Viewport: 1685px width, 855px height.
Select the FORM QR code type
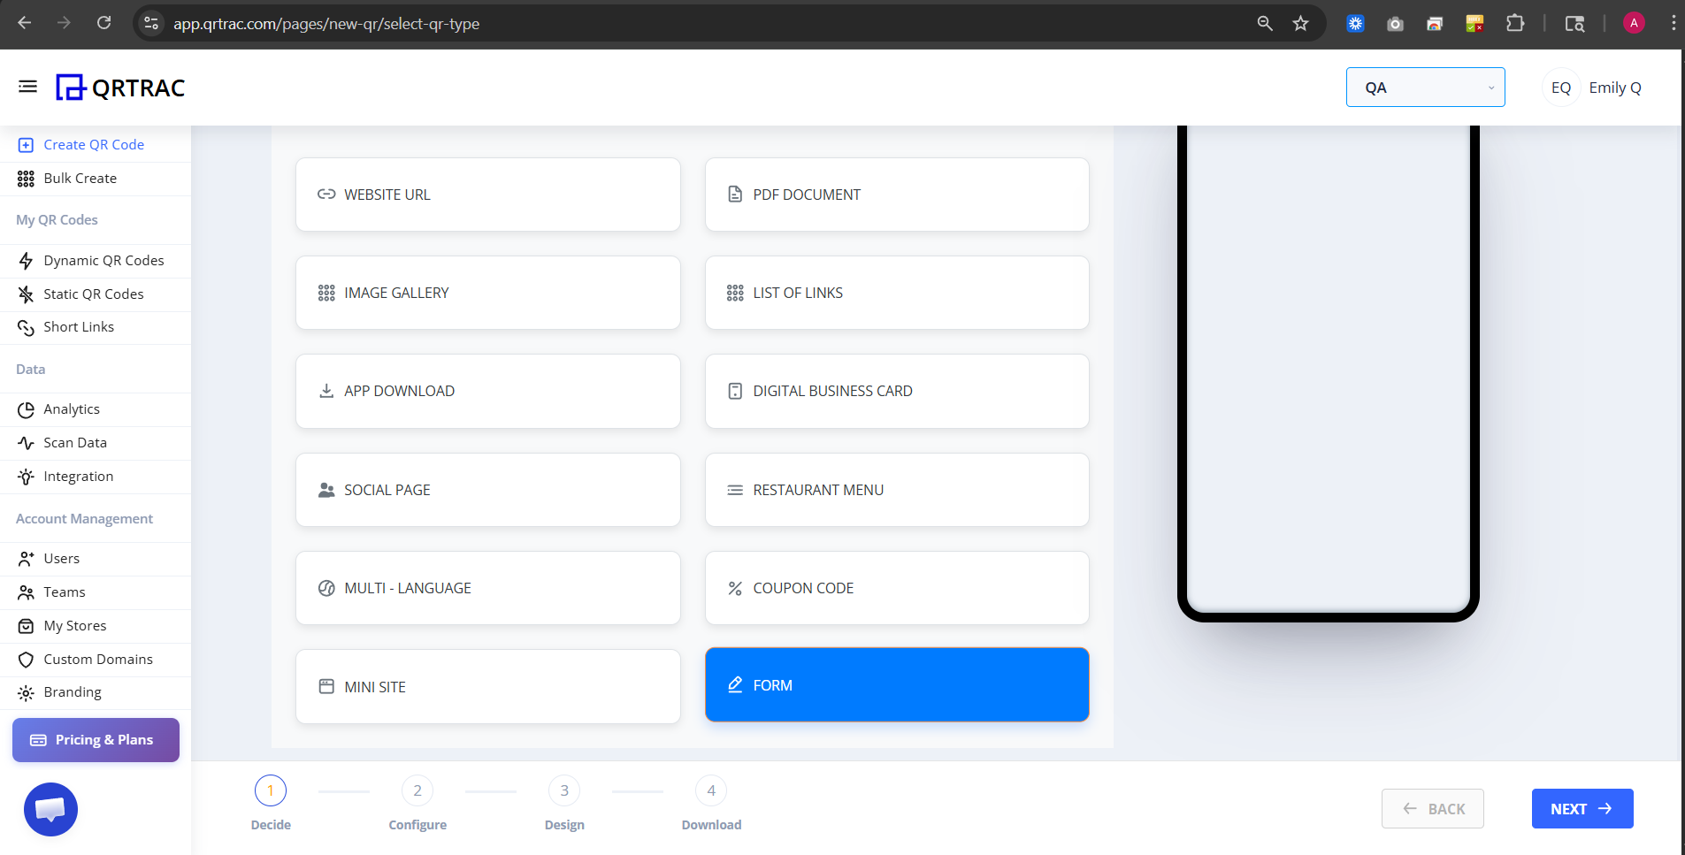click(896, 684)
